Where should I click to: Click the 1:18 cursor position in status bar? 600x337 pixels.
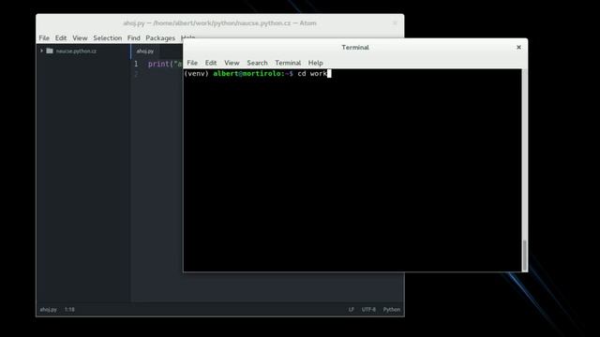69,310
